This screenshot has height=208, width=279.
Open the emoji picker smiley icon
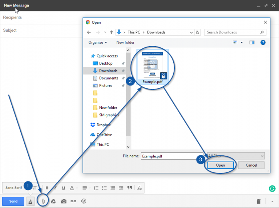[x=84, y=201]
